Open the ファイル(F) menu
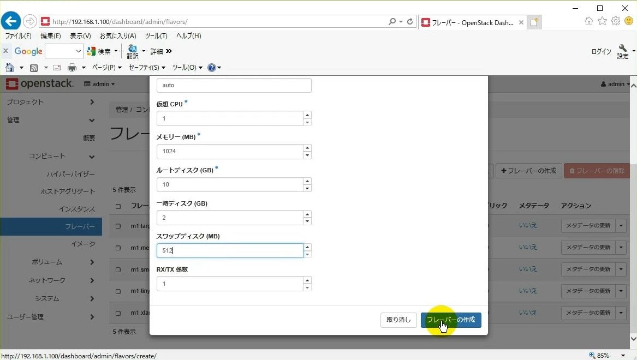This screenshot has height=360, width=637. tap(18, 35)
